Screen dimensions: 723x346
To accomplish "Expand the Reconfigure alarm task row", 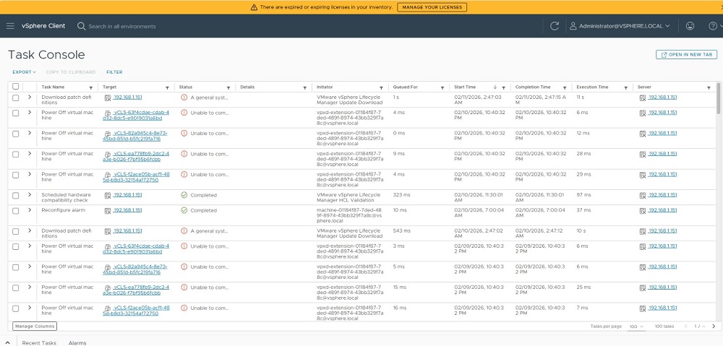I will 30,210.
